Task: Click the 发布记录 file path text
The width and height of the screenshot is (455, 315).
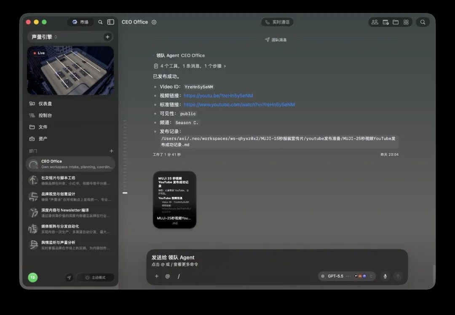Action: coord(278,142)
